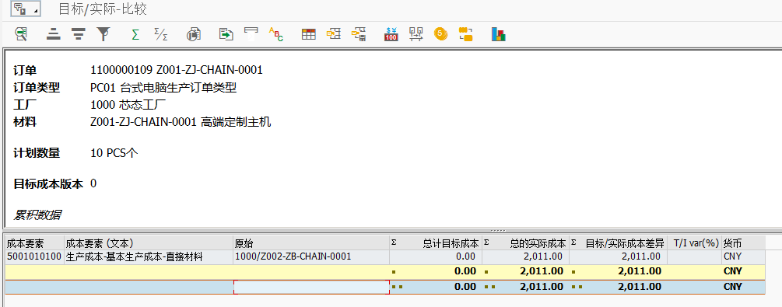Open the orange coin icon
The image size is (782, 307).
coord(440,34)
